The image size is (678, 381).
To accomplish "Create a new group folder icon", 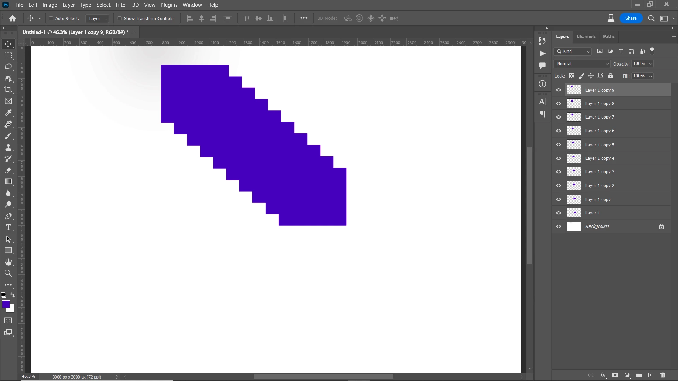I will point(639,375).
